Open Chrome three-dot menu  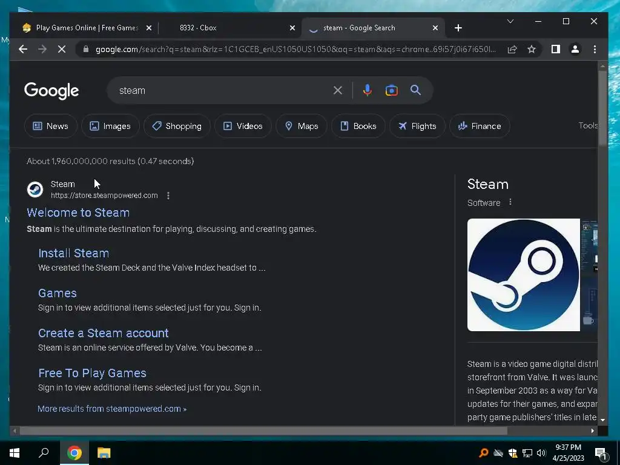(595, 49)
